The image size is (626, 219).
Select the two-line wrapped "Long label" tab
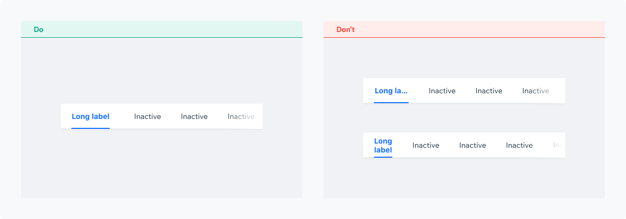point(383,145)
